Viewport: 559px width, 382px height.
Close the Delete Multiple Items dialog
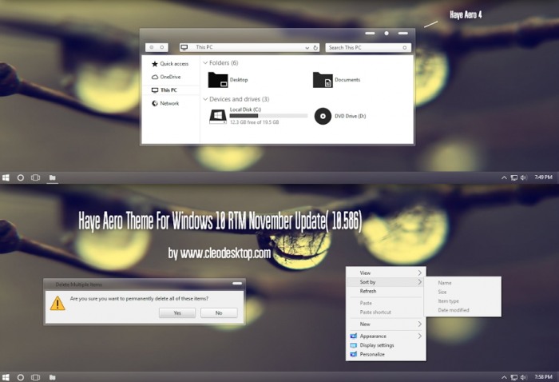click(237, 284)
